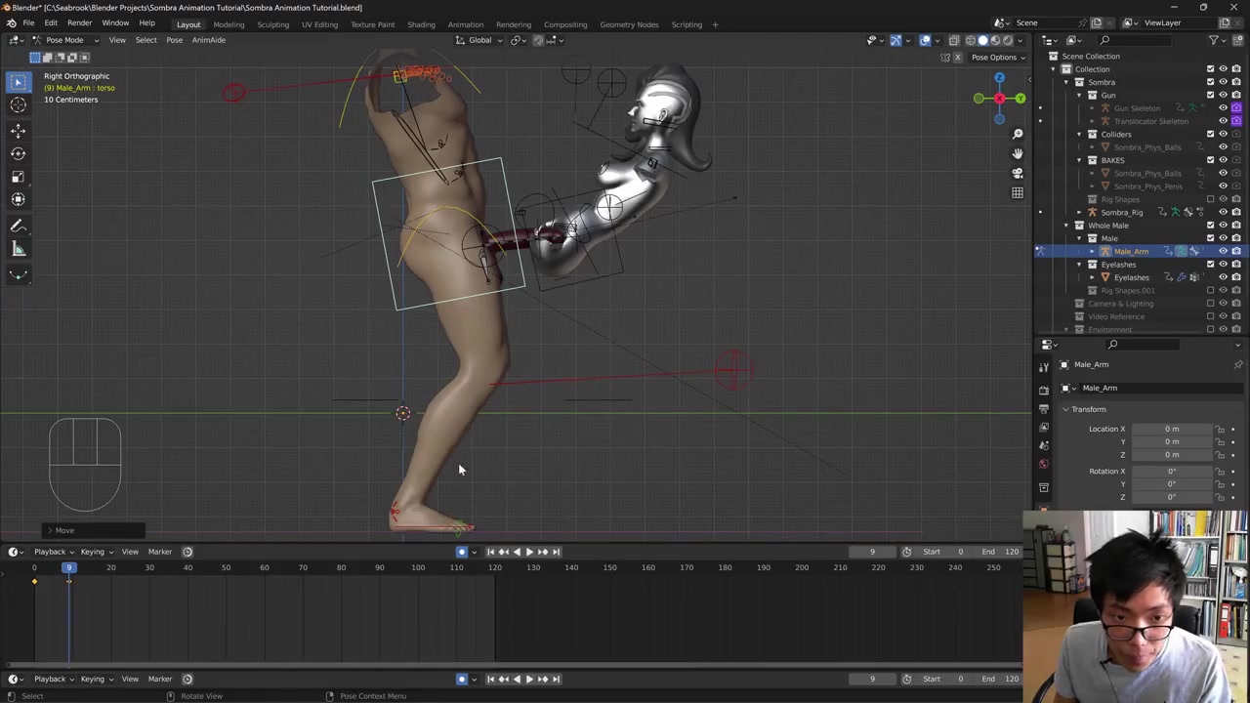Click the Location X value field

coord(1171,429)
